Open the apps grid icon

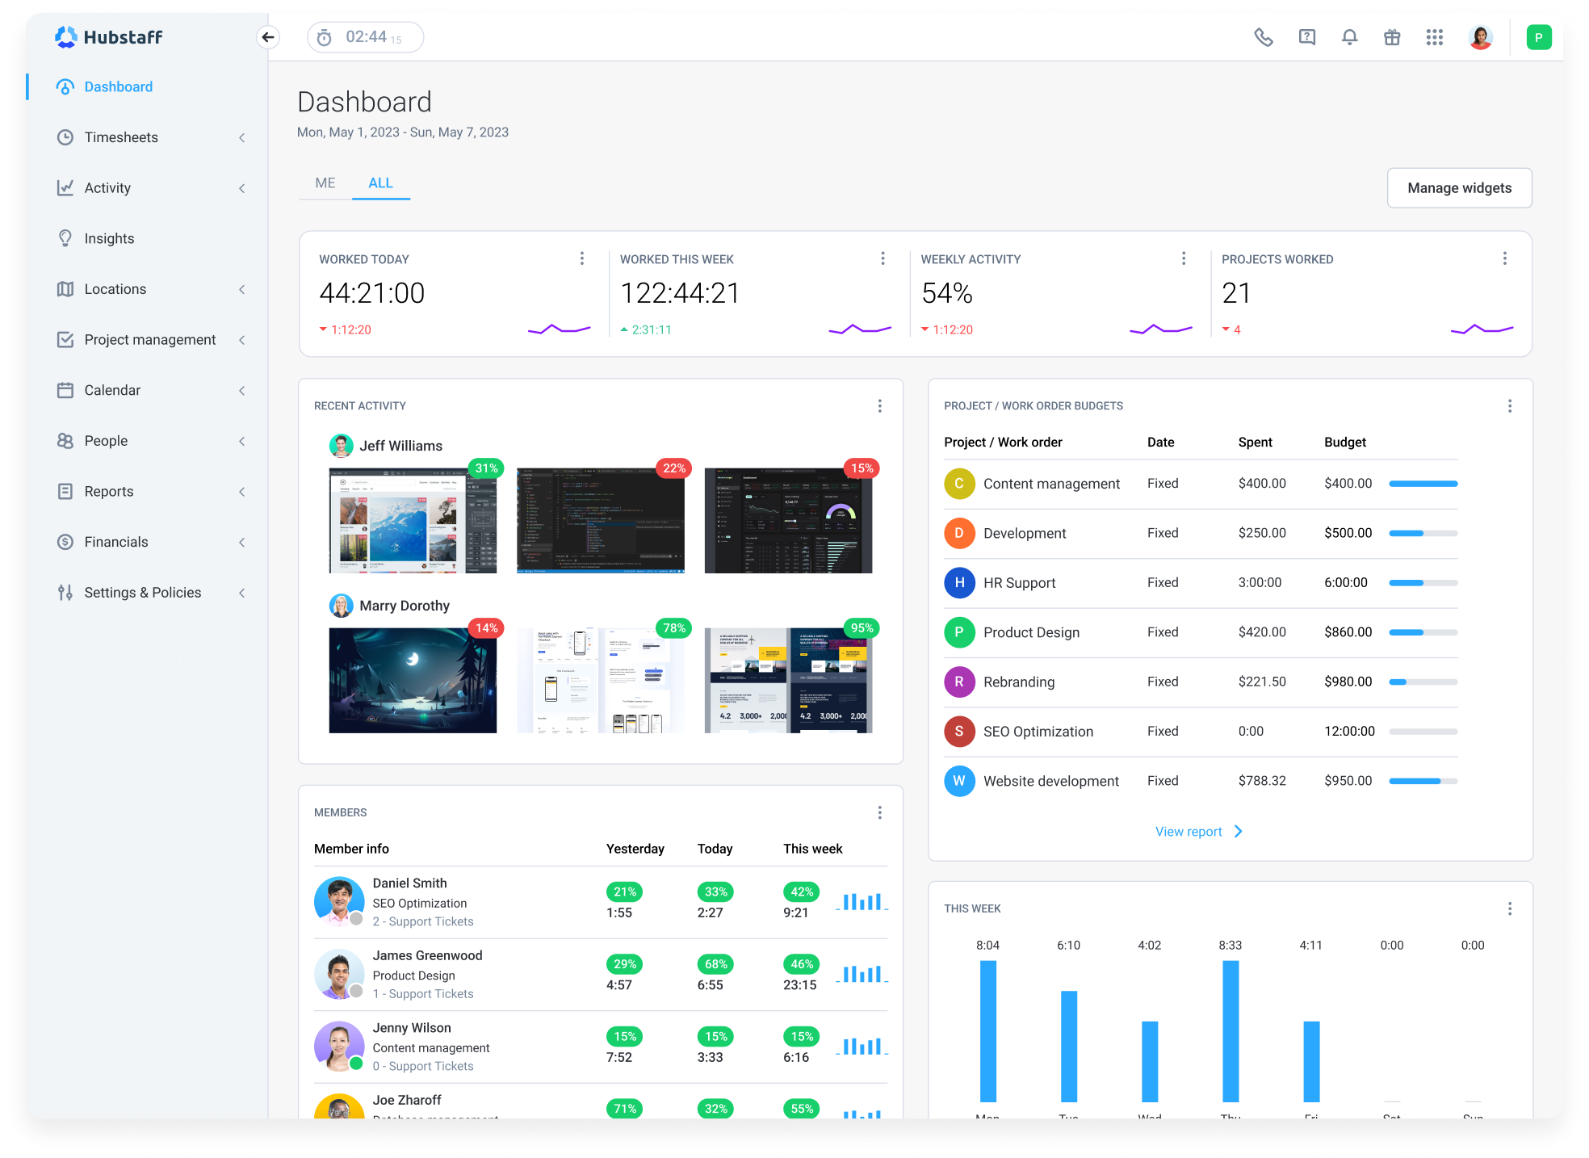point(1435,37)
